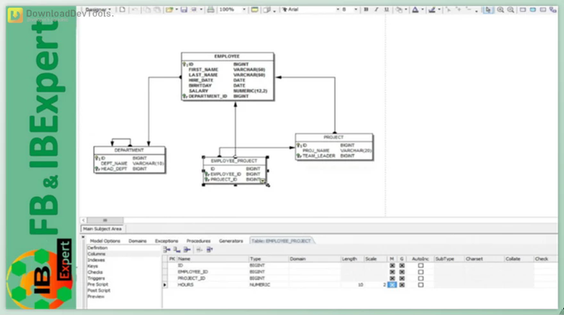Toggle G checkbox for ID column
564x315 pixels.
pyautogui.click(x=402, y=265)
